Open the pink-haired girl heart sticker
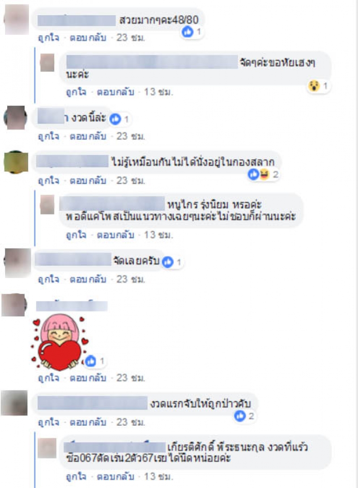 pyautogui.click(x=60, y=342)
